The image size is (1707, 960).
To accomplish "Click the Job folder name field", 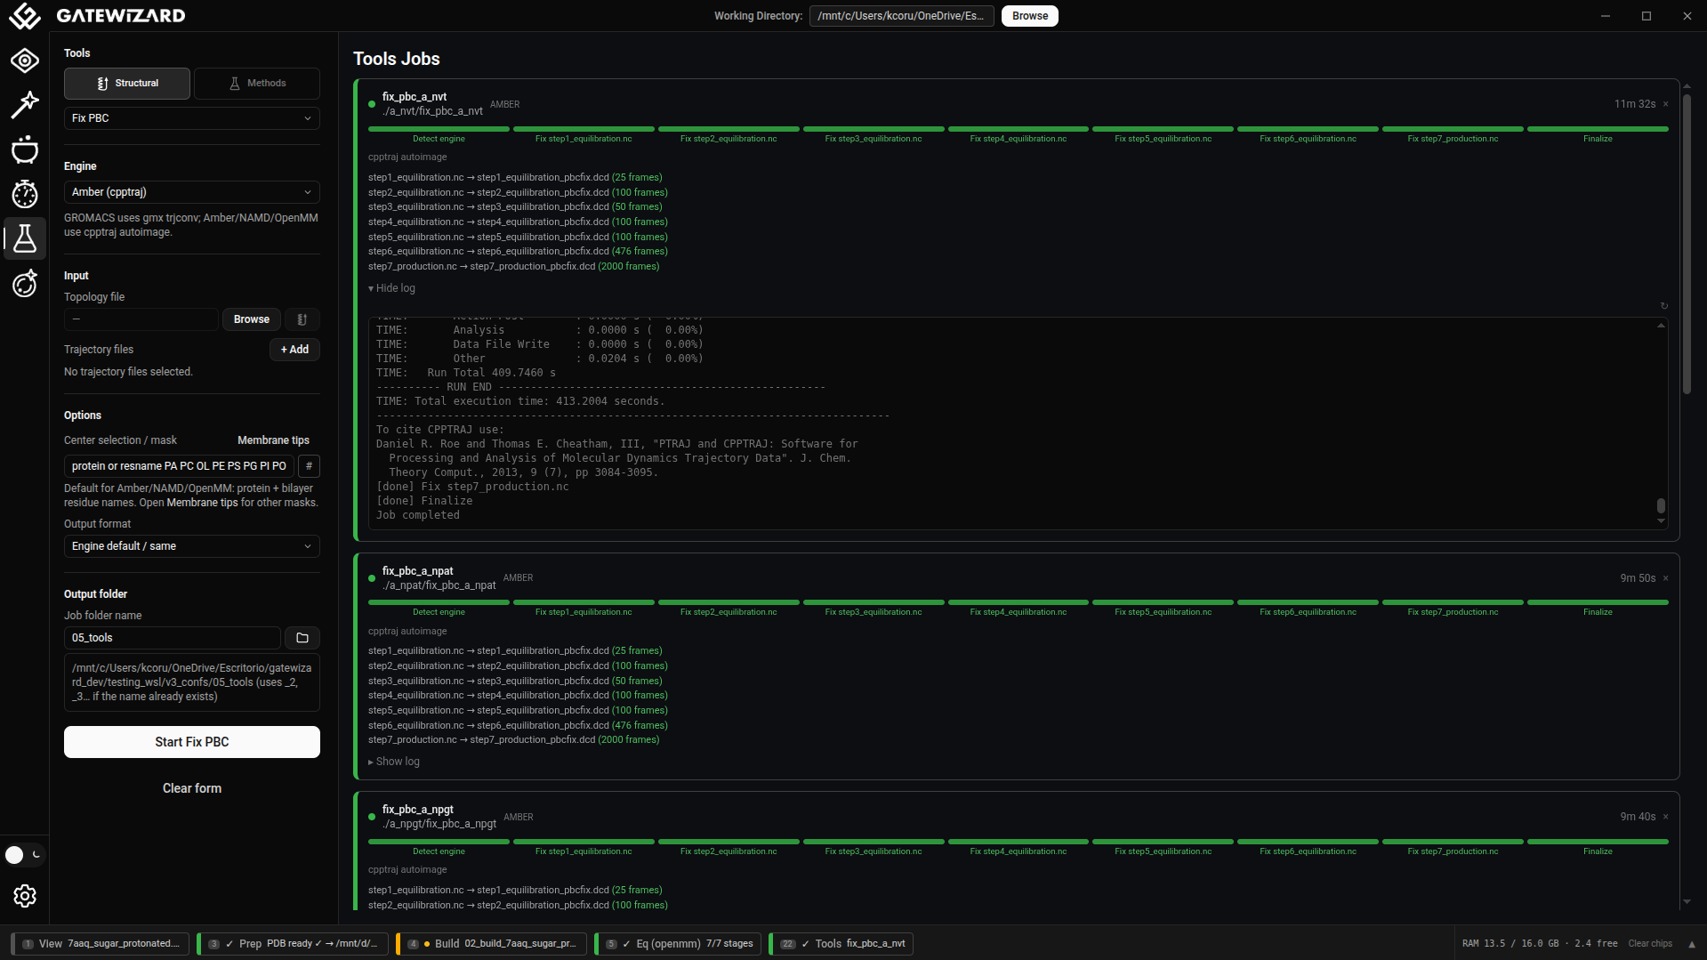I will click(173, 638).
